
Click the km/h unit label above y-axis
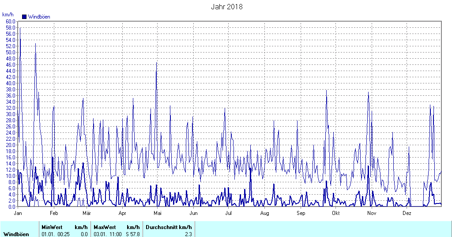click(8, 15)
